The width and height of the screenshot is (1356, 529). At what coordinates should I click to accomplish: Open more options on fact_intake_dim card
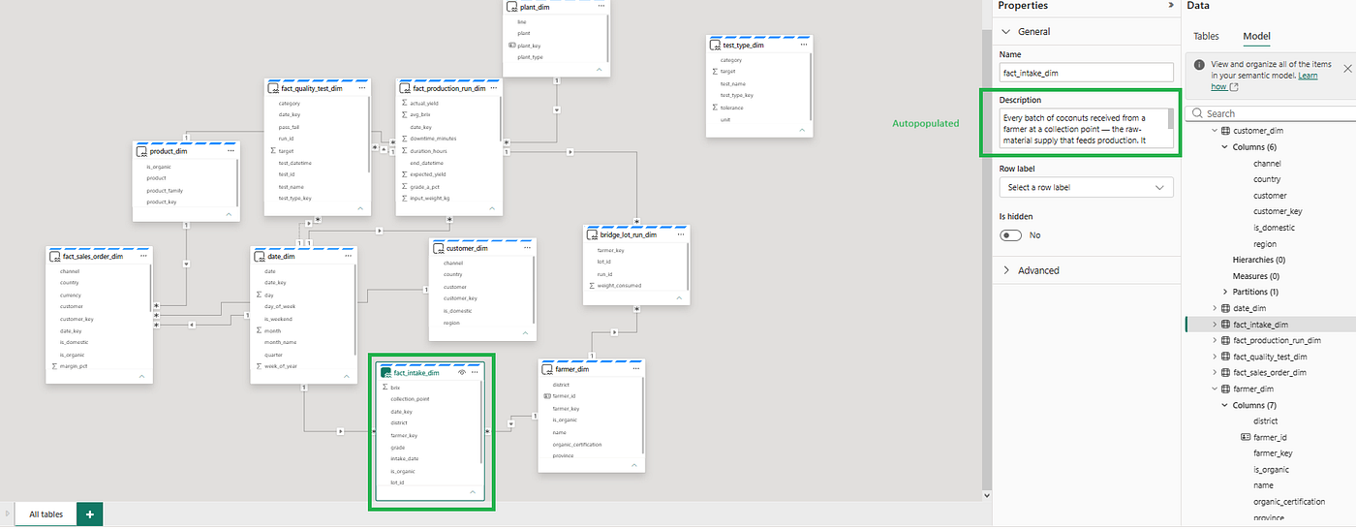click(x=475, y=372)
